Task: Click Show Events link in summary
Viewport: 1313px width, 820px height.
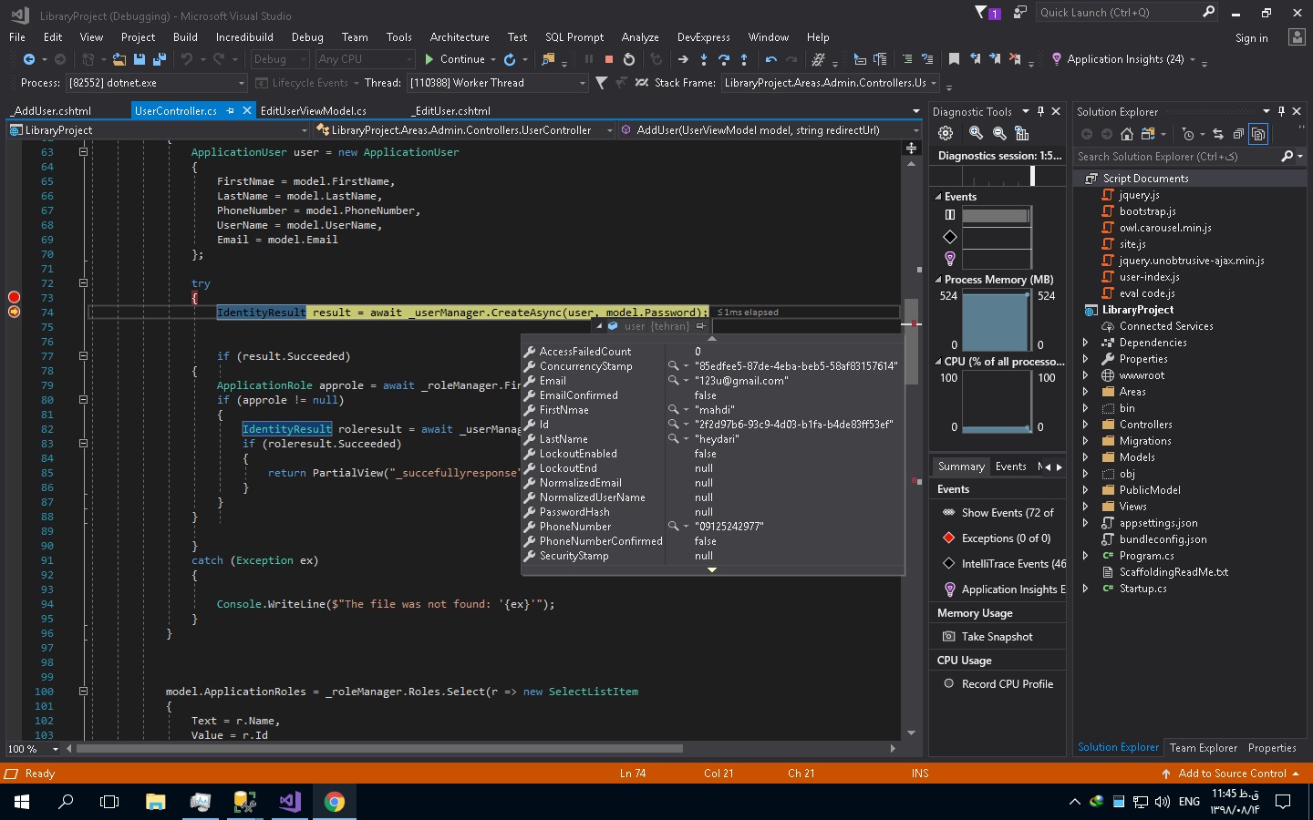Action: pyautogui.click(x=1008, y=513)
